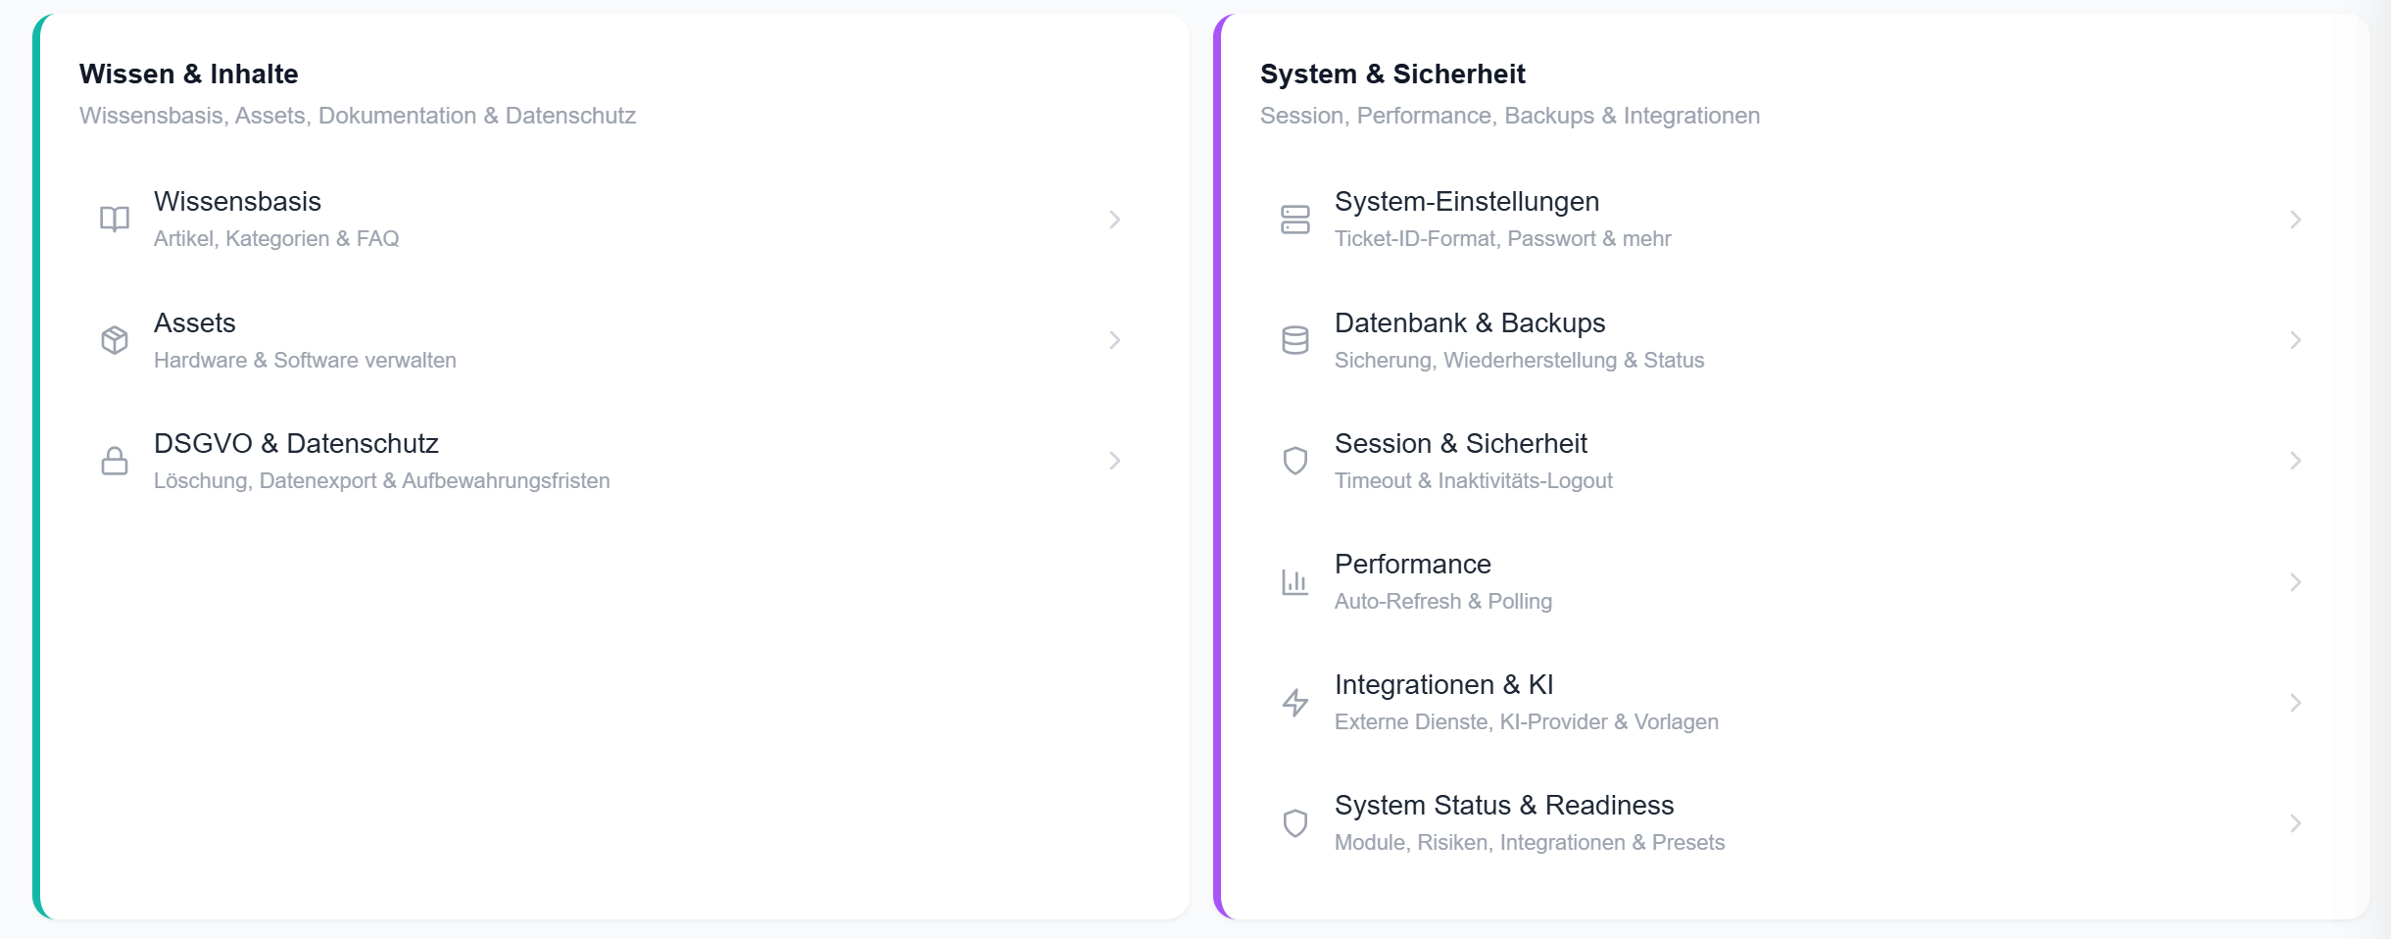This screenshot has width=2391, height=939.
Task: Open Performance settings via the chevron
Action: 2297,581
